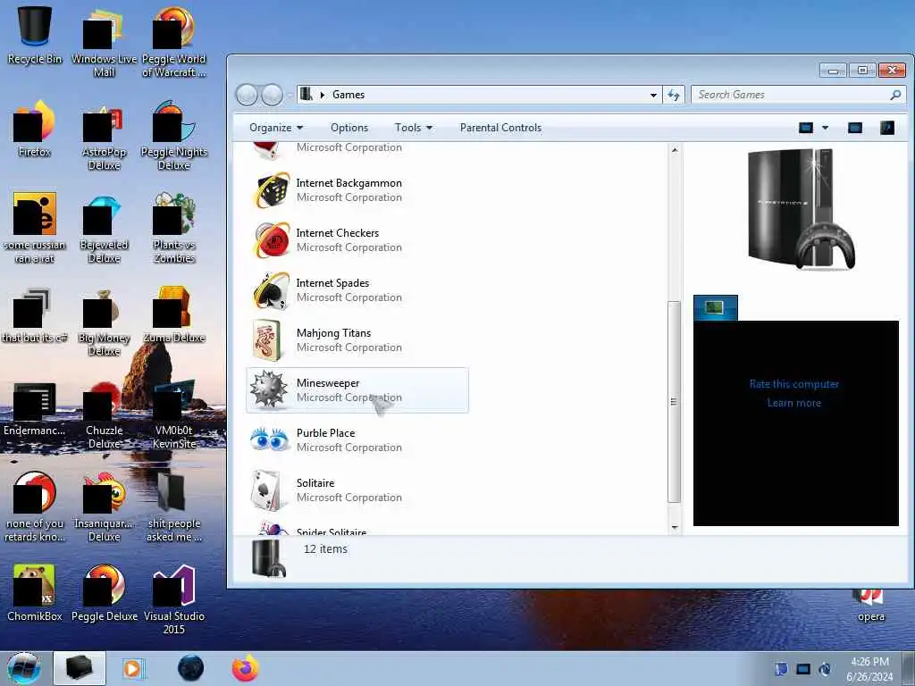Launch Bejeweled Deluxe desktop icon
Viewport: 915px width, 686px height.
tap(104, 228)
